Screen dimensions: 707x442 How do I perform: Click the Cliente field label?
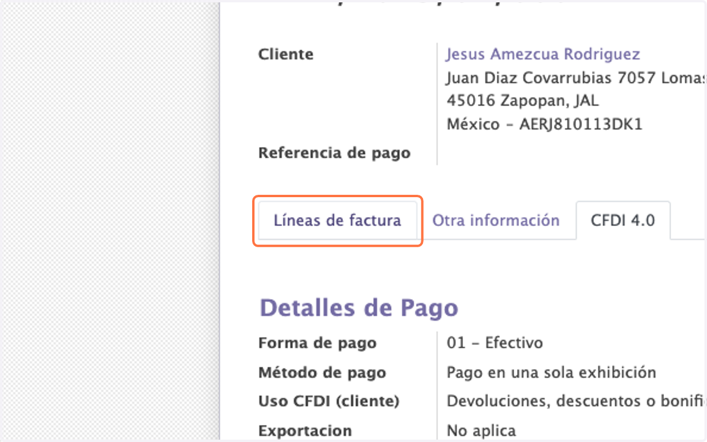286,55
